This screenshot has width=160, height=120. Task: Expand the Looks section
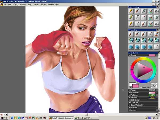tap(129, 110)
